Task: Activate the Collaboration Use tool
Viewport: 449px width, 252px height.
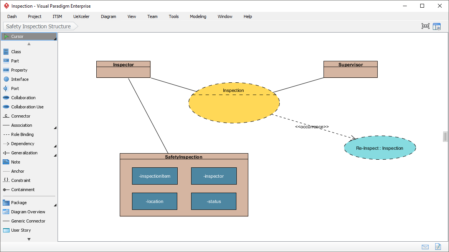Action: coord(27,107)
